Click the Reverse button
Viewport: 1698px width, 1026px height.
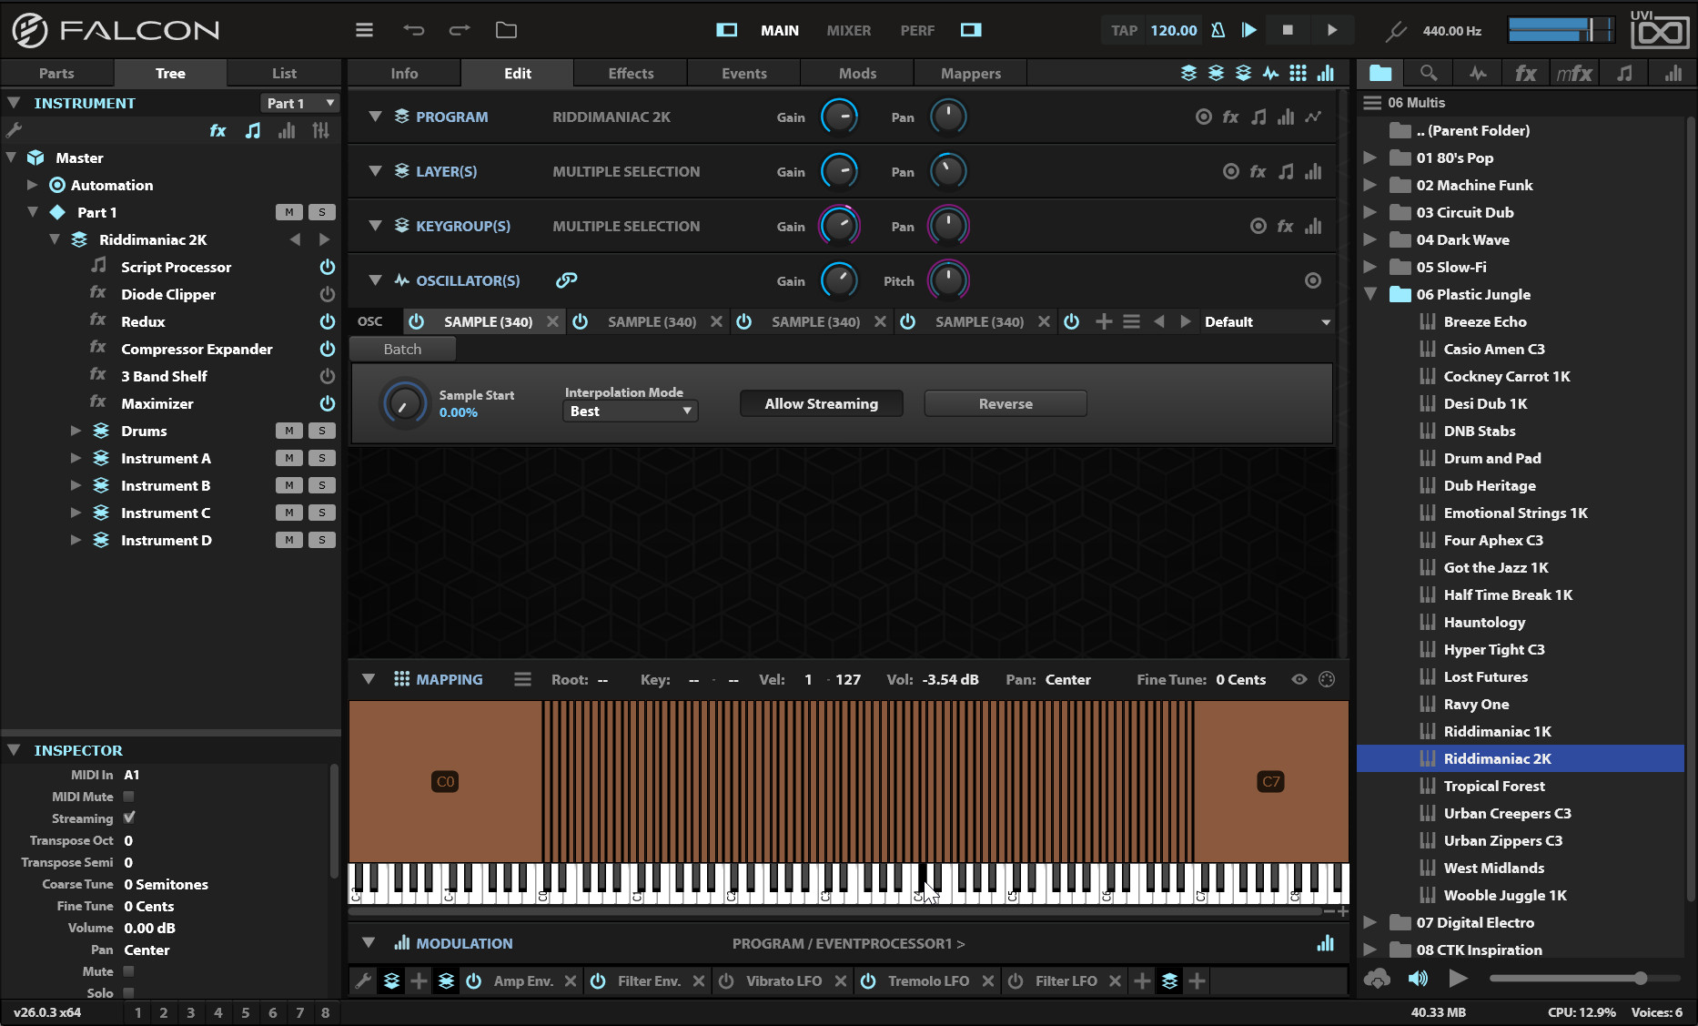1006,403
